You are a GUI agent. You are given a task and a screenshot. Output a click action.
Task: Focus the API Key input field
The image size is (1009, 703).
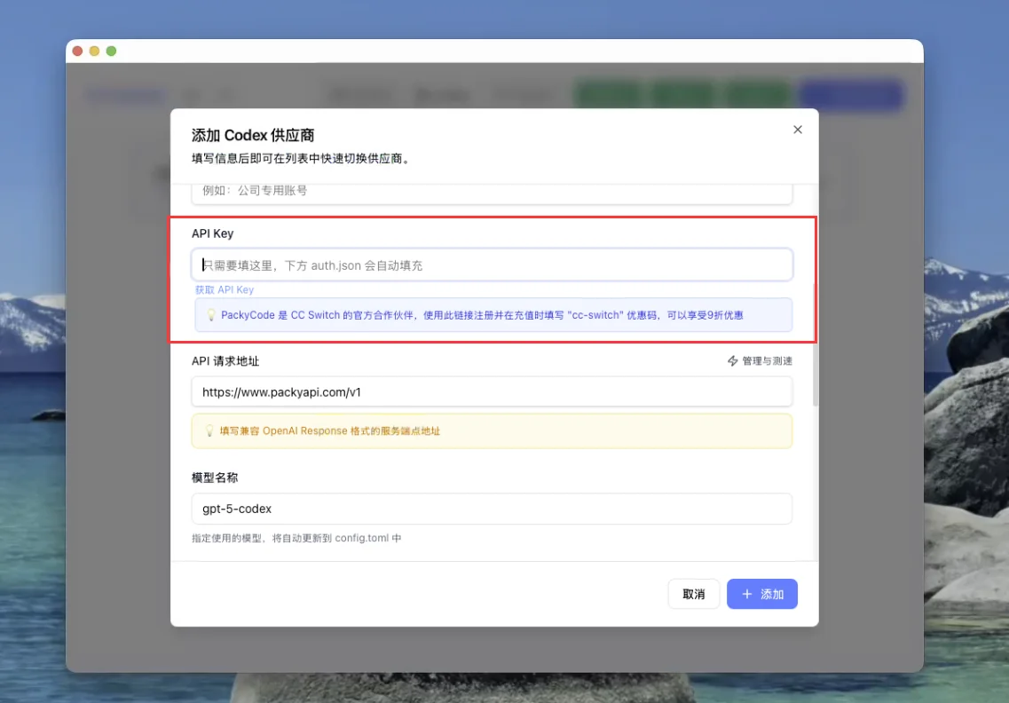point(492,264)
